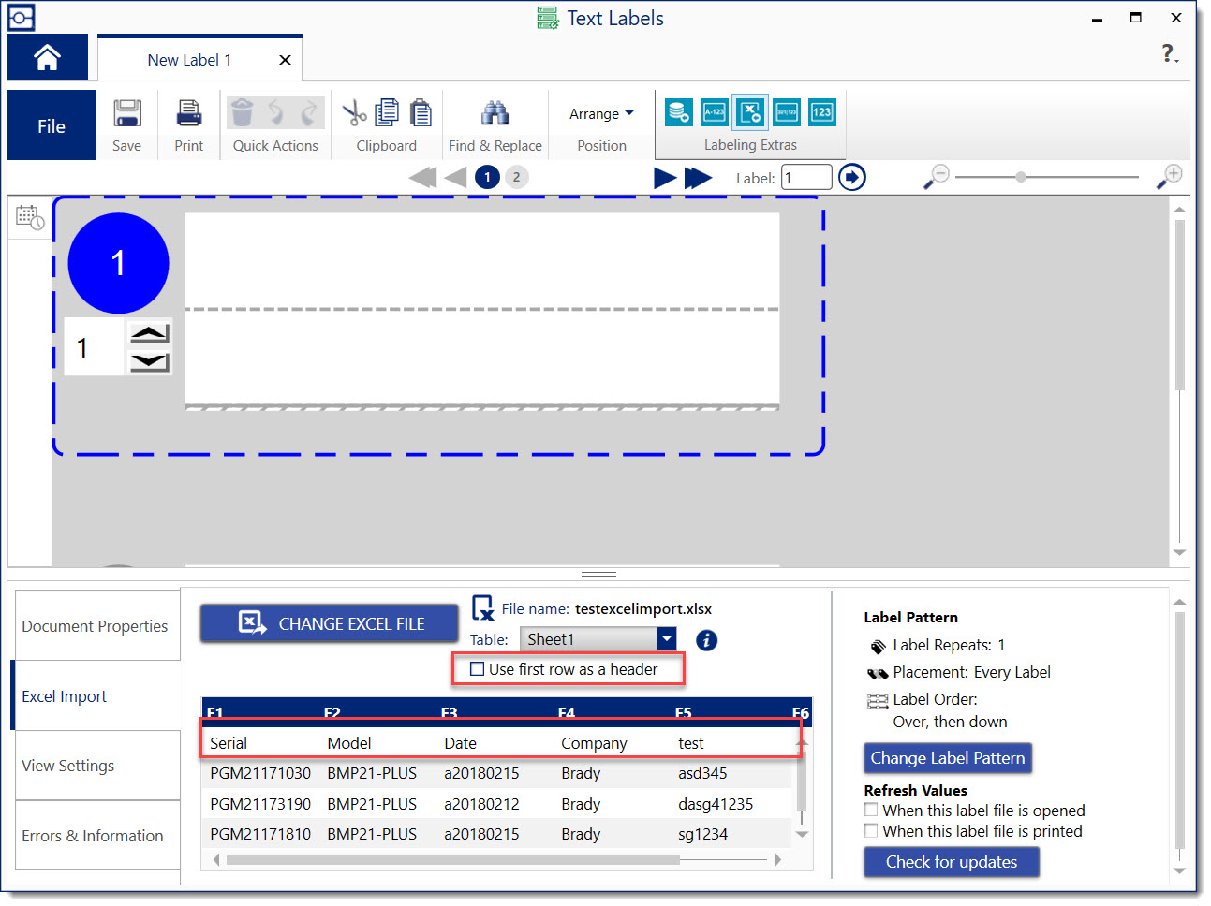This screenshot has width=1211, height=906.
Task: Click the info icon beside Table dropdown
Action: [706, 640]
